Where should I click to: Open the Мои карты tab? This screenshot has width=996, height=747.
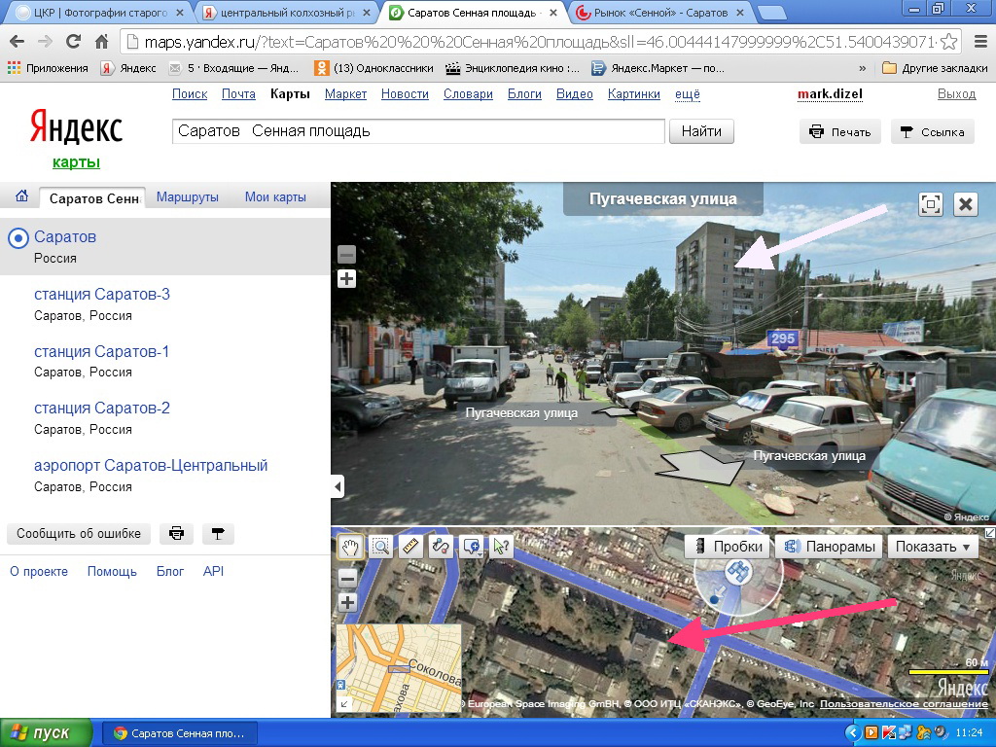tap(275, 196)
